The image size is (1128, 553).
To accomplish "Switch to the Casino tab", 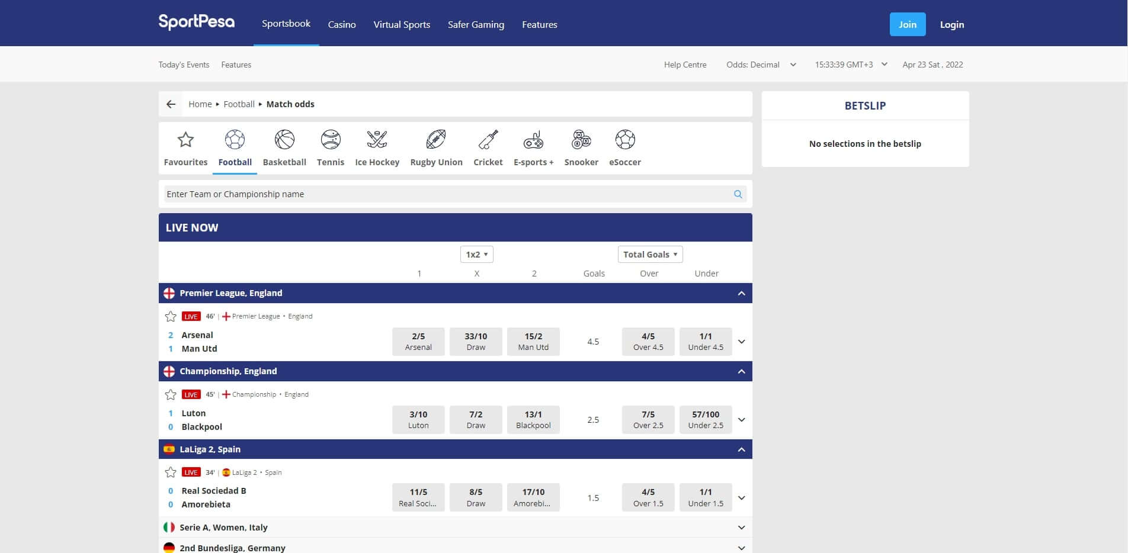I will coord(342,24).
